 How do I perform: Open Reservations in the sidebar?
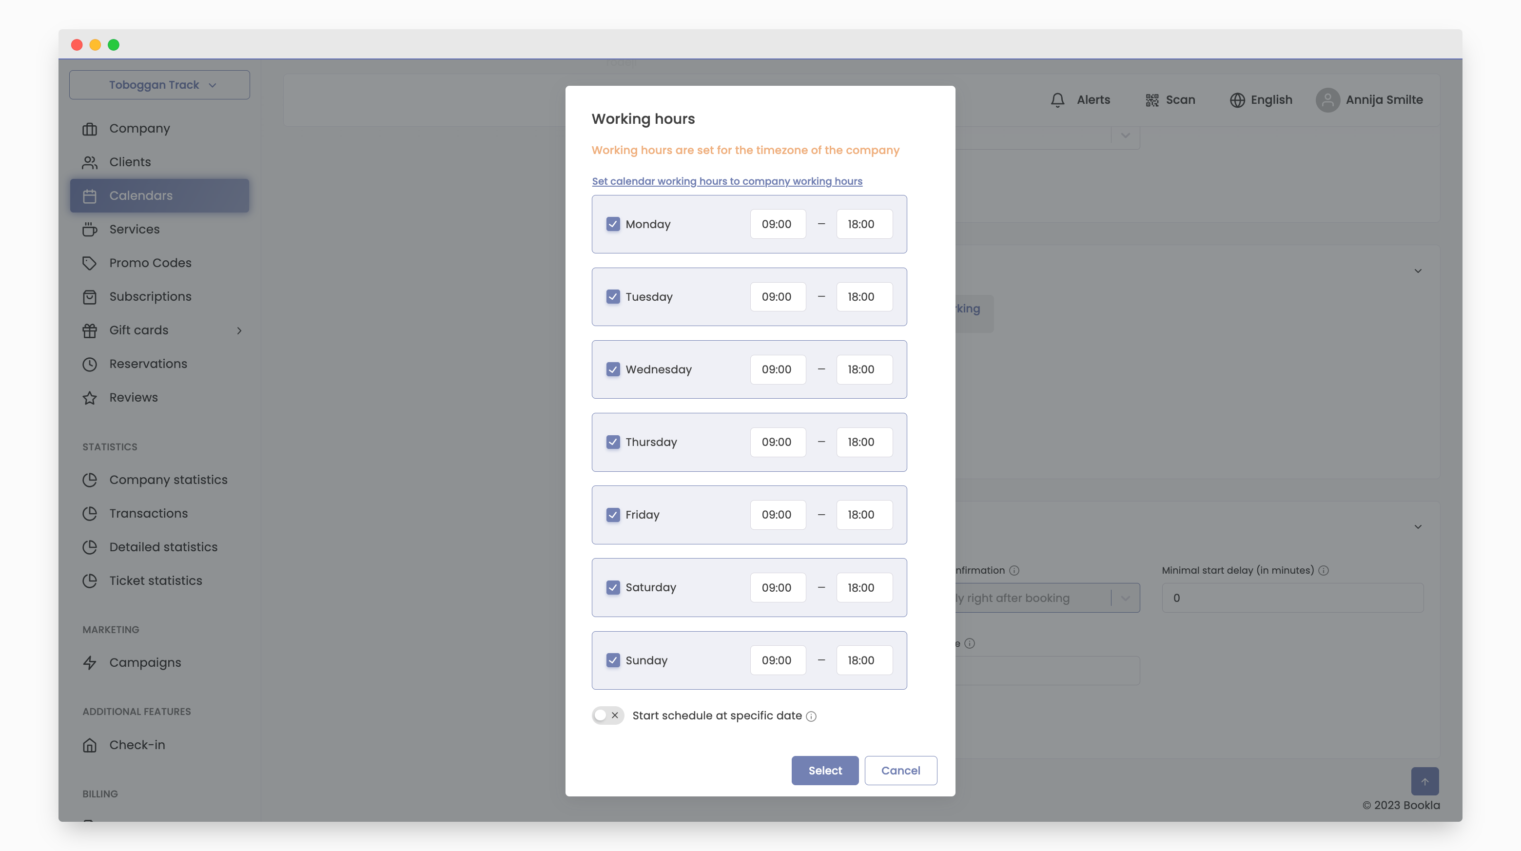[x=148, y=364]
